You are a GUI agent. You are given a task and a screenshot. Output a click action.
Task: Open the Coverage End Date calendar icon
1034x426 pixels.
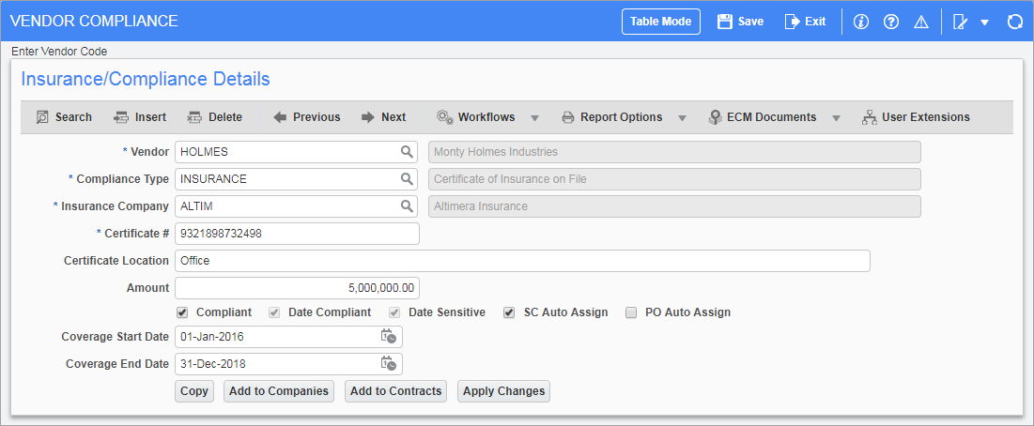point(389,363)
